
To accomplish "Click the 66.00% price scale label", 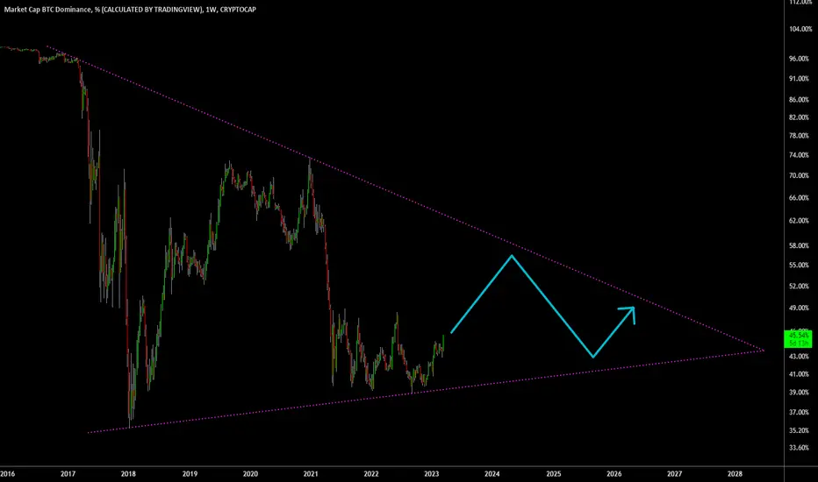I will (800, 198).
